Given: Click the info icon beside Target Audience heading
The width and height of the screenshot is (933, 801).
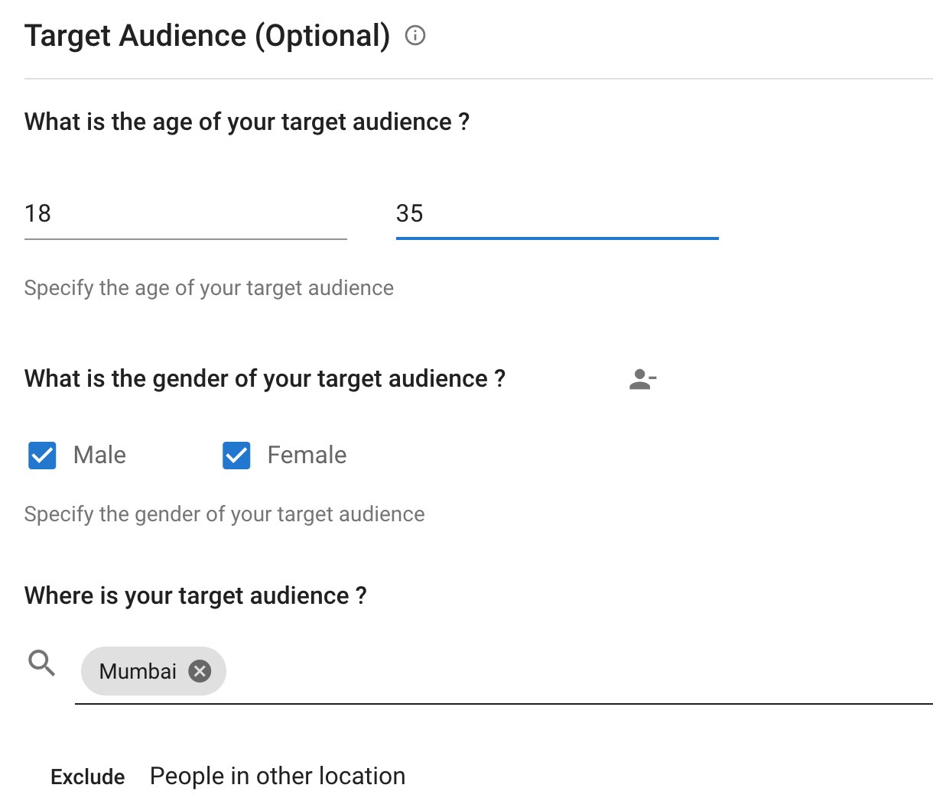Looking at the screenshot, I should click(x=414, y=35).
